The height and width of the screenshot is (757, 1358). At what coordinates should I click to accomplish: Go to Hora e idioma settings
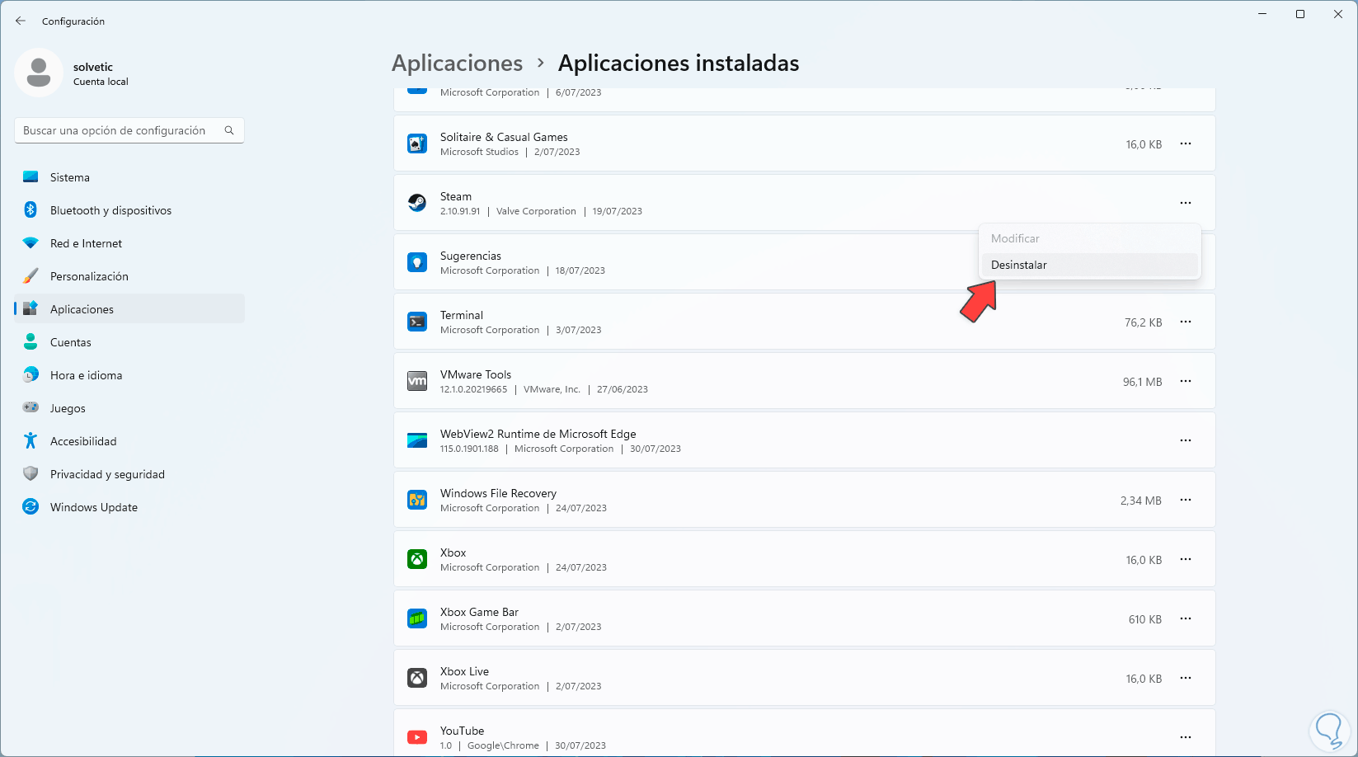(129, 375)
